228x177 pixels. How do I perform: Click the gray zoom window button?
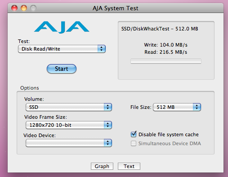tap(33, 8)
